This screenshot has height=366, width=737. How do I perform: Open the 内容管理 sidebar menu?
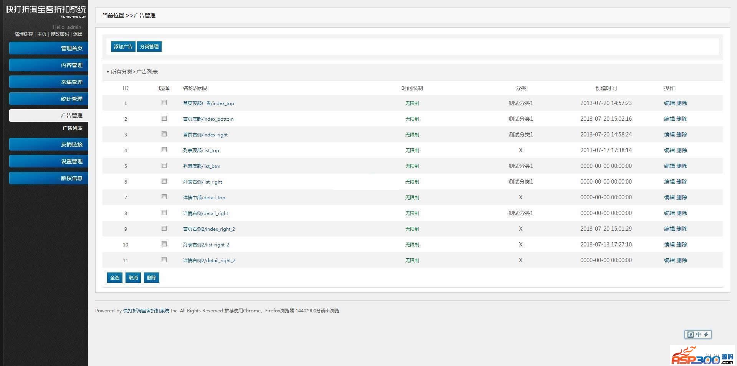click(49, 65)
